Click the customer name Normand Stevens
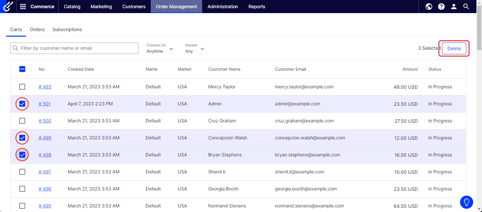This screenshot has width=482, height=212. (227, 206)
